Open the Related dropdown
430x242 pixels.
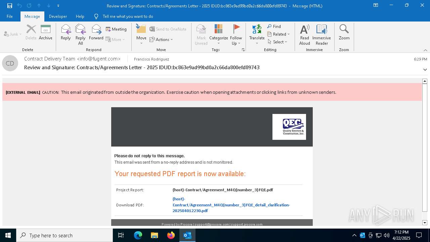(278, 34)
